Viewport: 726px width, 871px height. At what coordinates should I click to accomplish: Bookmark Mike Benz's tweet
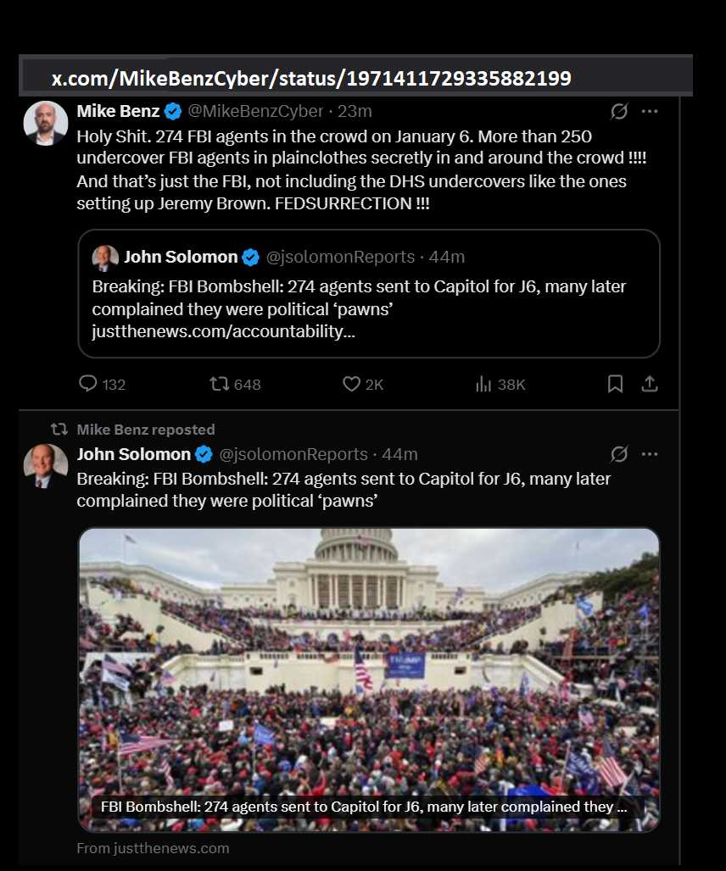pyautogui.click(x=616, y=384)
